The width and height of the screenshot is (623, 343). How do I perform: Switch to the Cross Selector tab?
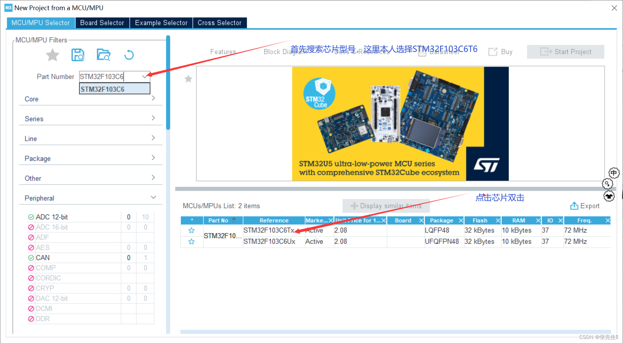[x=220, y=23]
